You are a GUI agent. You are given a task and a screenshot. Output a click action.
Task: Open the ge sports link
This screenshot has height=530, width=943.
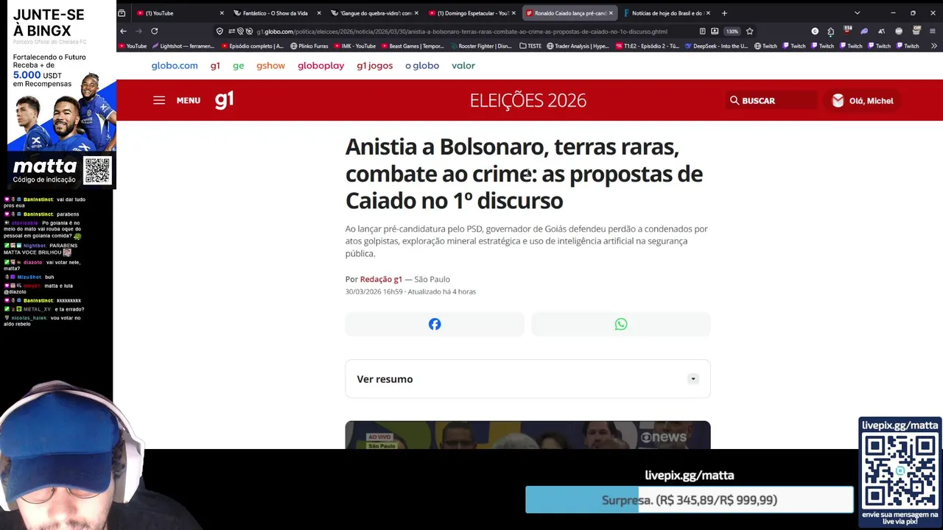click(238, 66)
